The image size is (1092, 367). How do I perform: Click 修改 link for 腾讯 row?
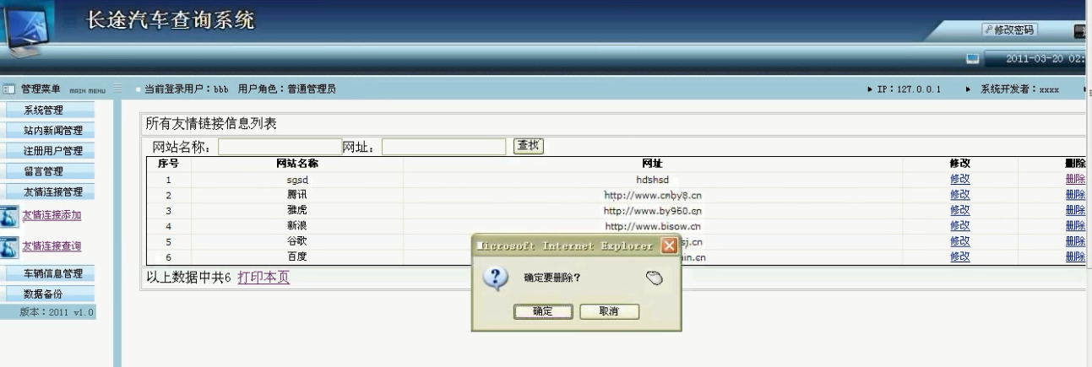[960, 194]
